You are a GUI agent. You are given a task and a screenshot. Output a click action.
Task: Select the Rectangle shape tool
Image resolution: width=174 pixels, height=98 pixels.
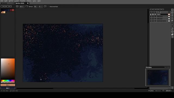(x=172, y=32)
